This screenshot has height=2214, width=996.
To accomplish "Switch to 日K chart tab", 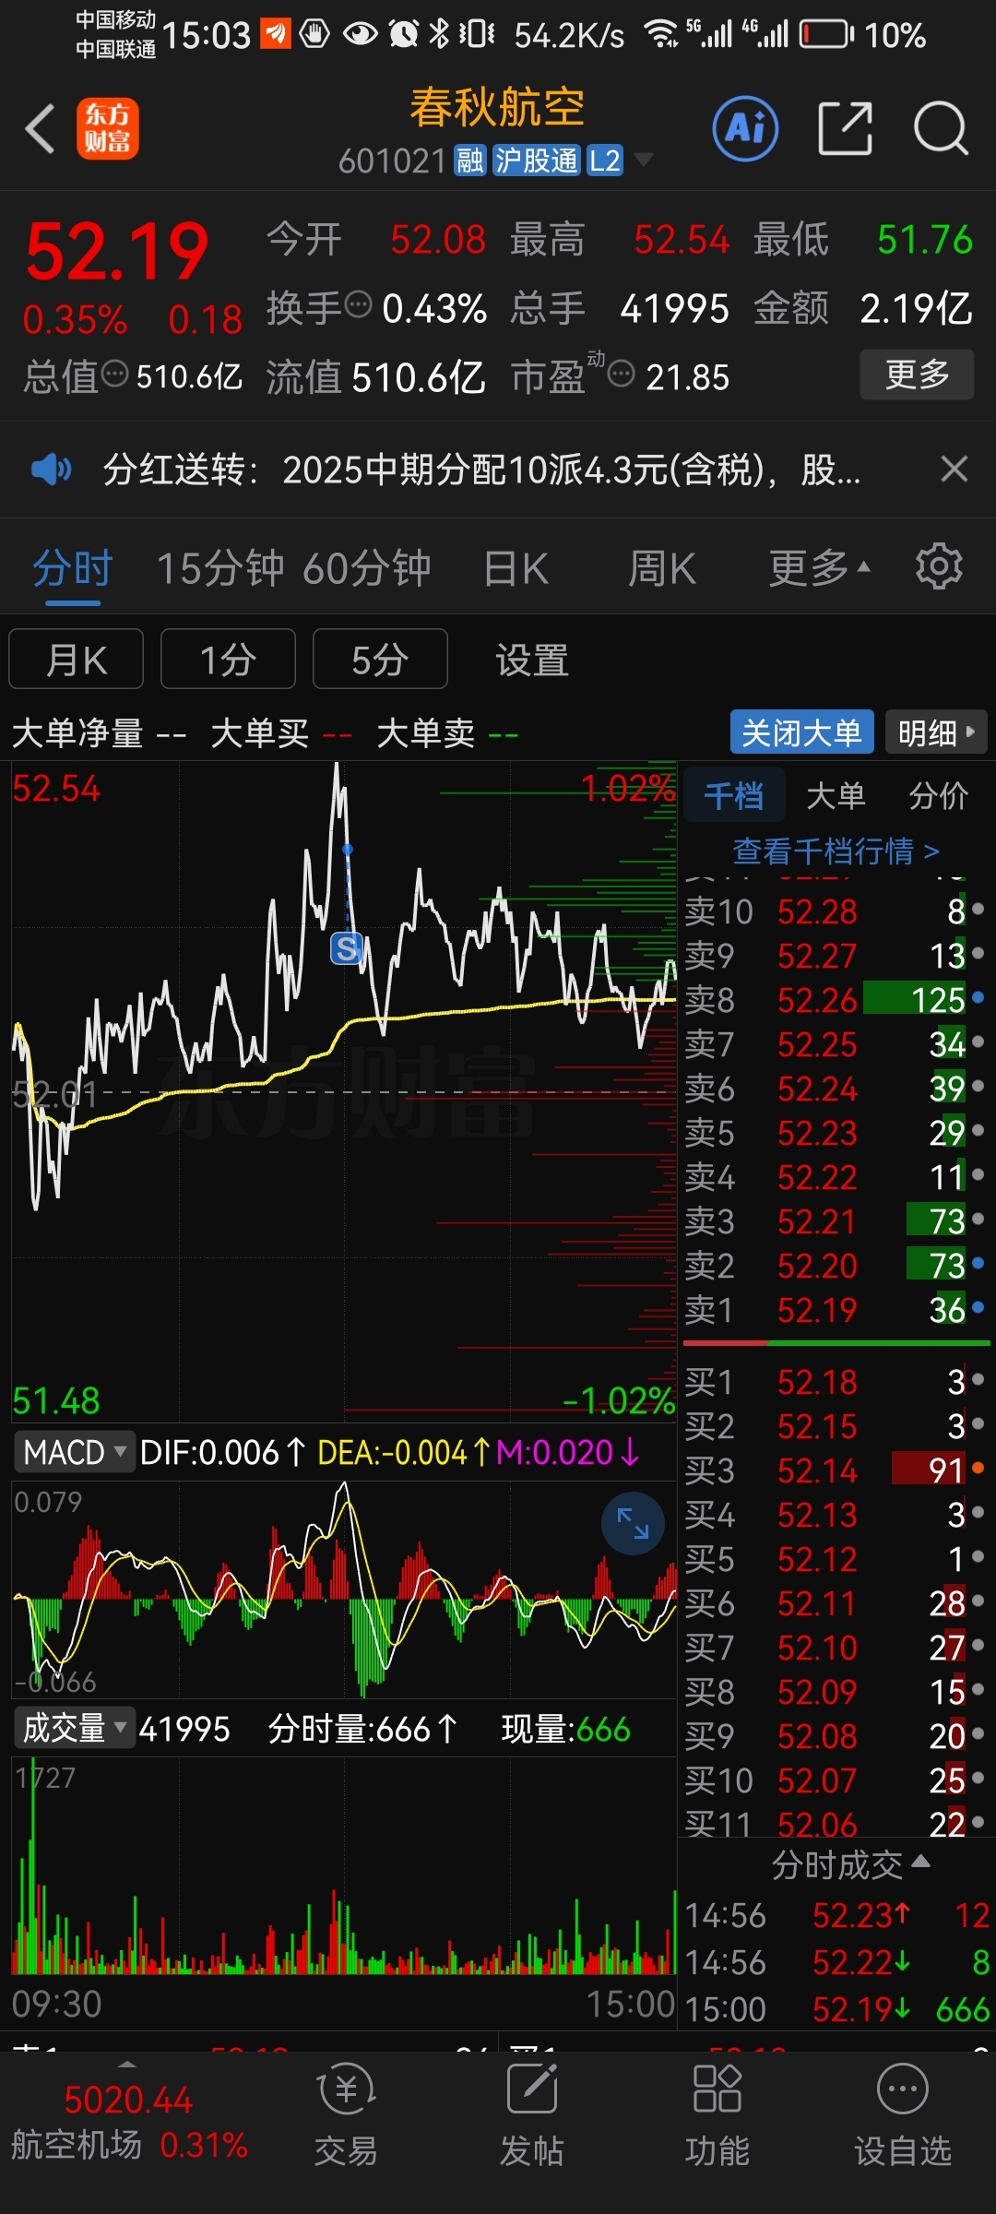I will pyautogui.click(x=516, y=567).
